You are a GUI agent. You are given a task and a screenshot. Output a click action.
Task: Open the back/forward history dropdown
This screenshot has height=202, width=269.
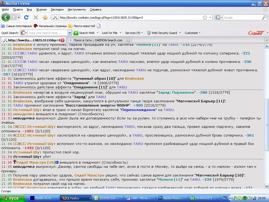pos(19,18)
